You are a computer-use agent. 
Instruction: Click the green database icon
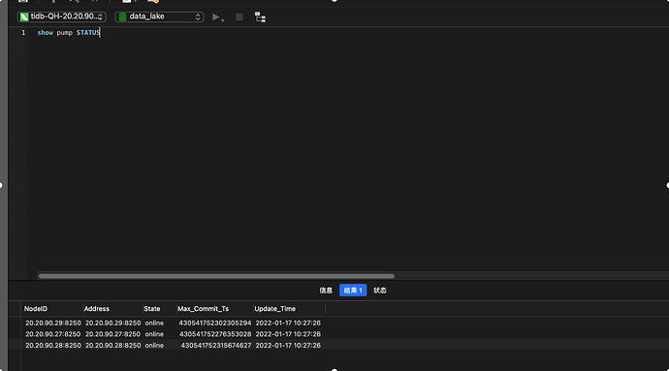(122, 17)
